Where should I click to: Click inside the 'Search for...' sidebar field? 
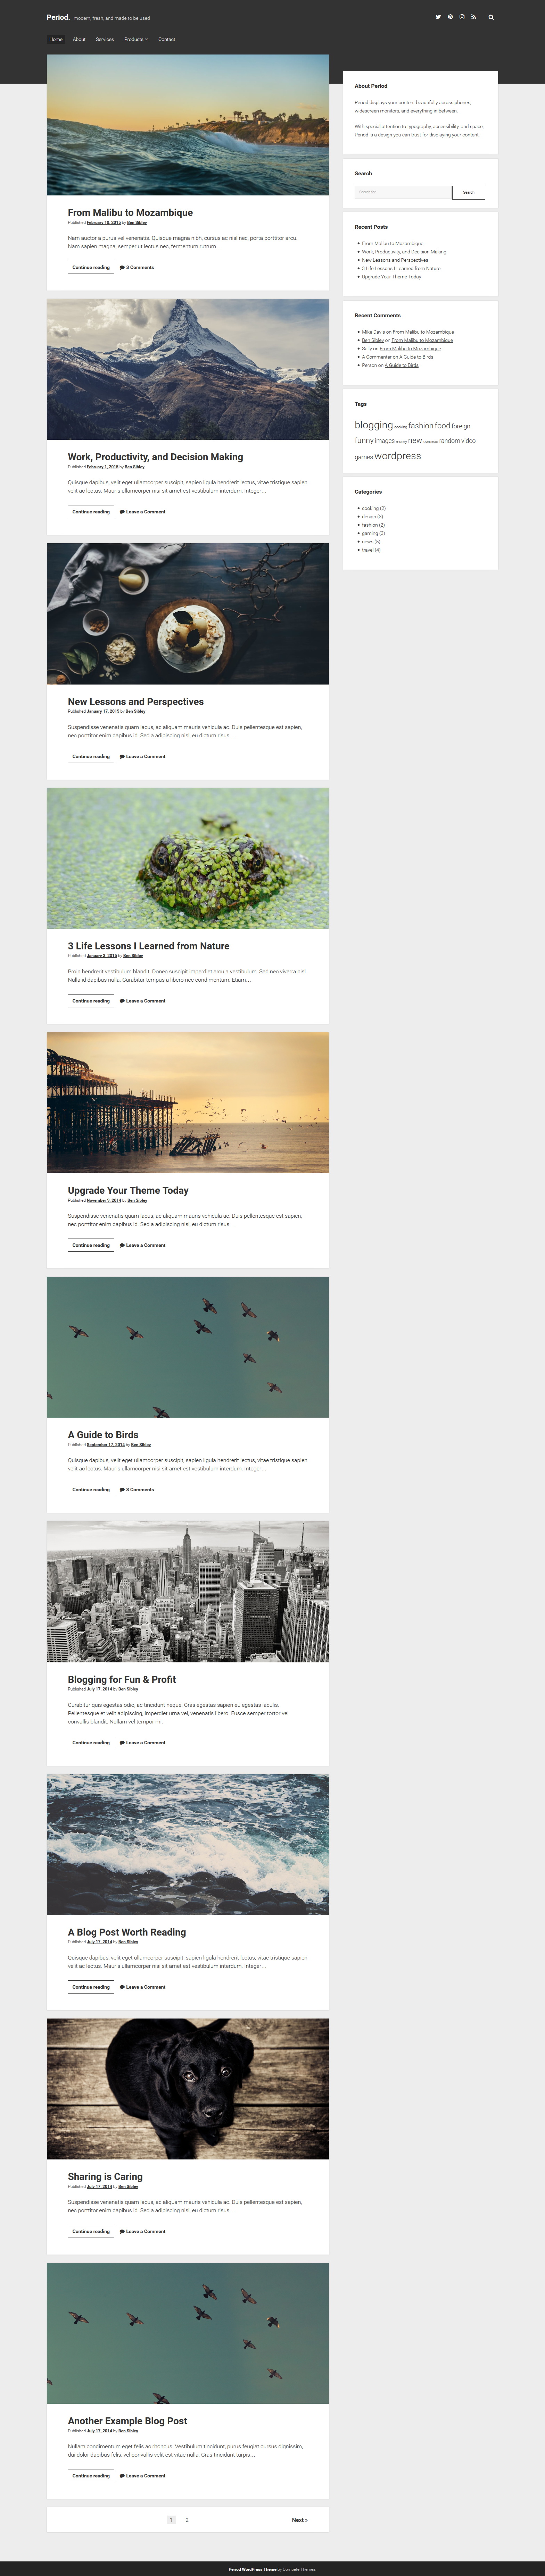[403, 192]
